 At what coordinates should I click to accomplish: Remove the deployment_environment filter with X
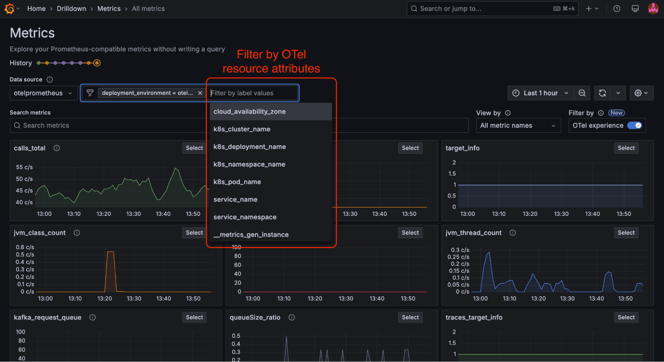point(200,93)
